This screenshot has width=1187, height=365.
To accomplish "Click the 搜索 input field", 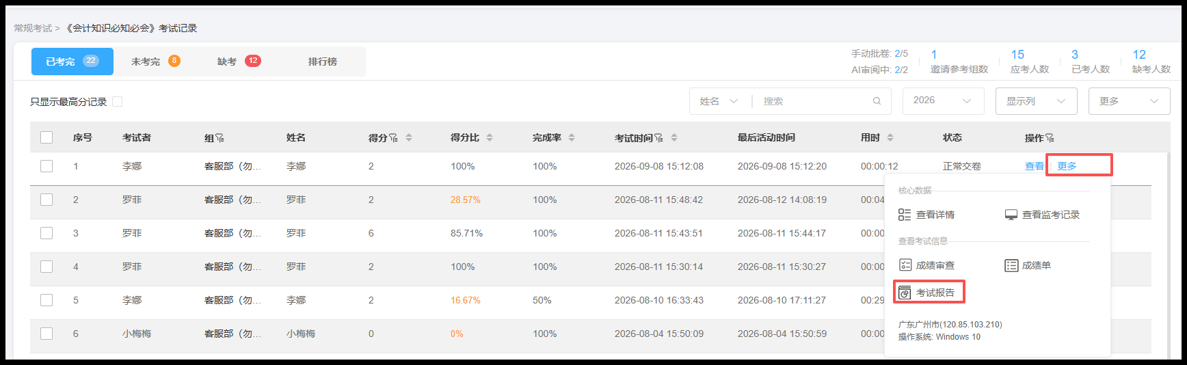I will (x=814, y=101).
